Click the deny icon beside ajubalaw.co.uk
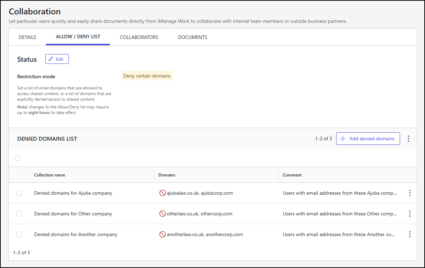The width and height of the screenshot is (425, 268). coord(162,193)
